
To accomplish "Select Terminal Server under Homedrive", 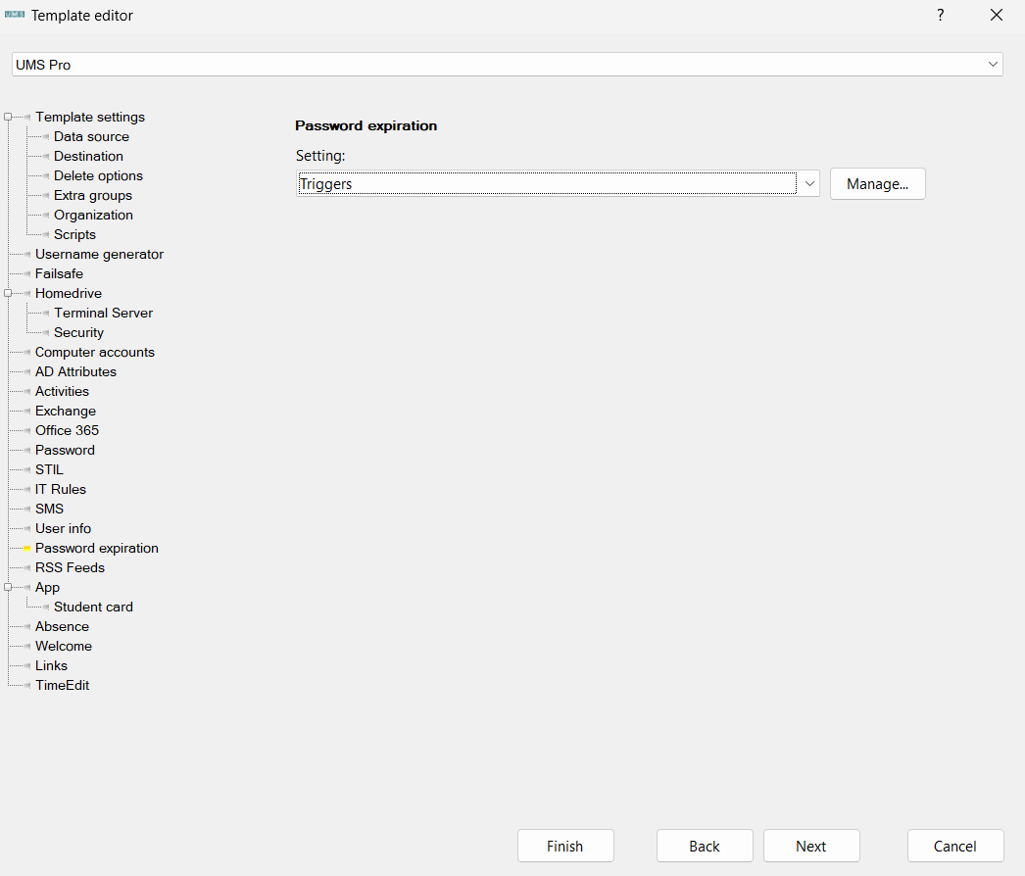I will 103,314.
